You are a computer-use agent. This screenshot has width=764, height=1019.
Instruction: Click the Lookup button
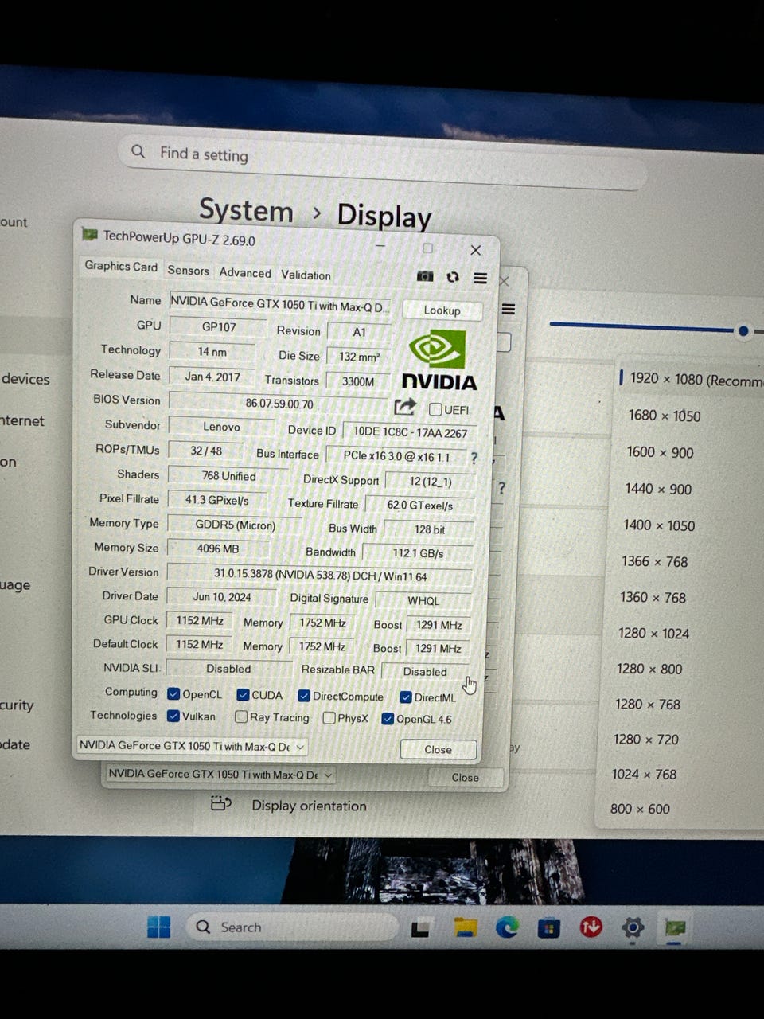[442, 310]
